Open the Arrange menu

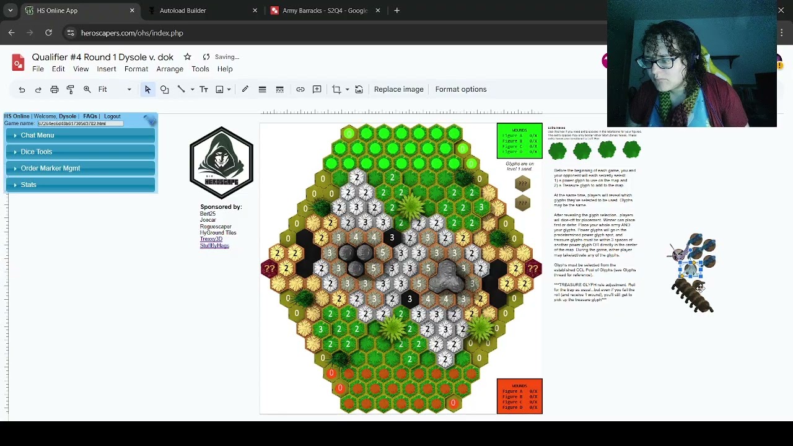pos(170,69)
